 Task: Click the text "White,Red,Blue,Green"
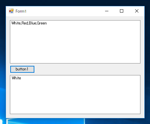click(29, 23)
